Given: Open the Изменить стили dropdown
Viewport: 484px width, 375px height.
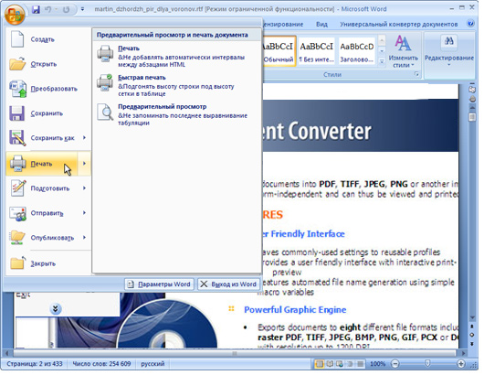Looking at the screenshot, I should tap(403, 51).
